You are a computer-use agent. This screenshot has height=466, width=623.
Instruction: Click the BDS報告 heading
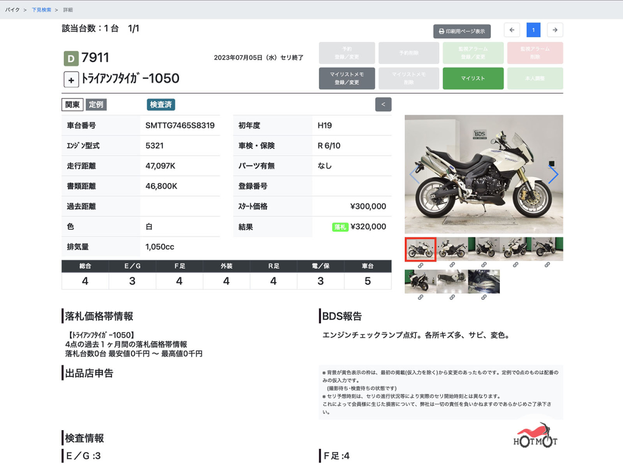(x=342, y=316)
